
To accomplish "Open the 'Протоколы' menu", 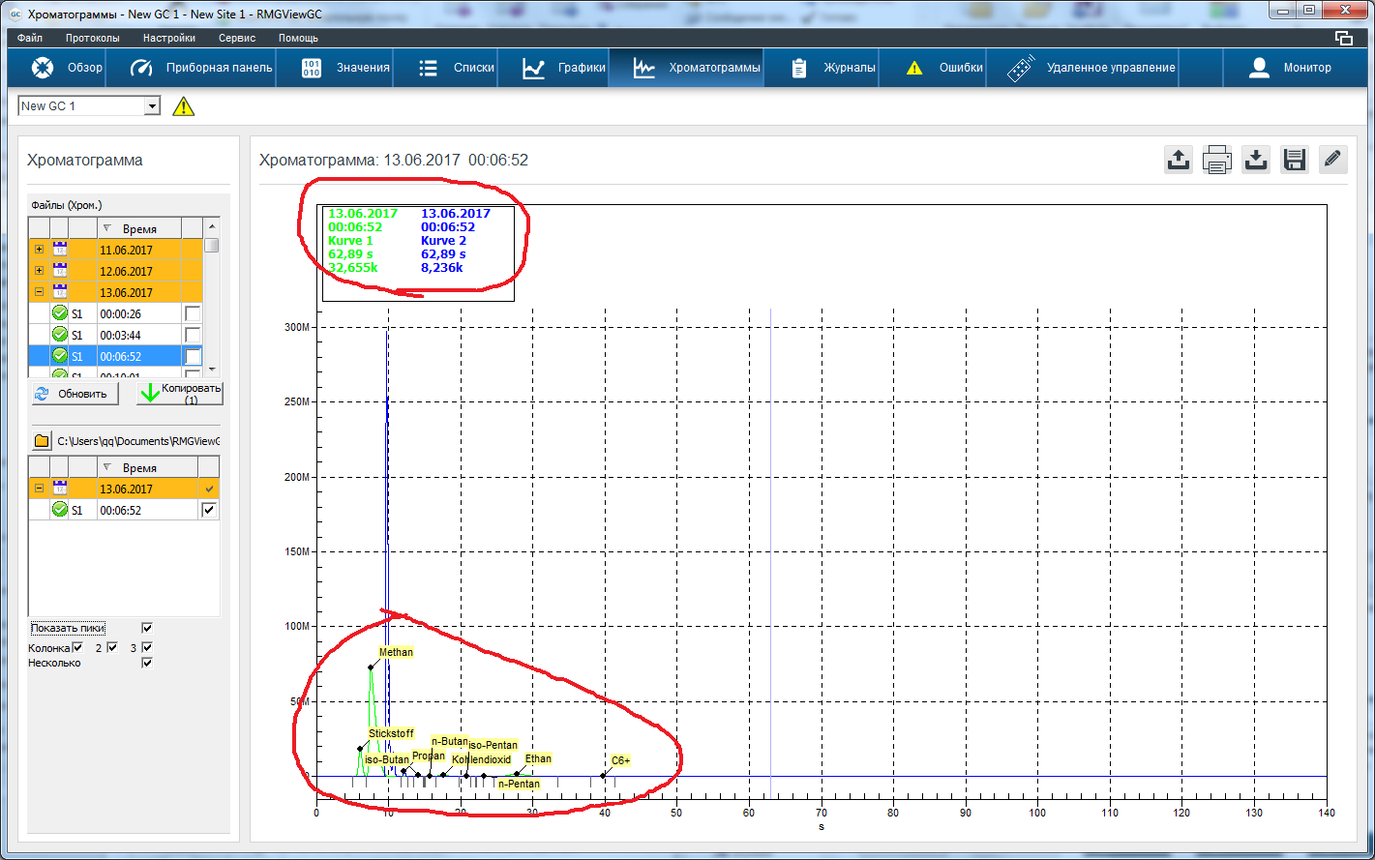I will (92, 39).
